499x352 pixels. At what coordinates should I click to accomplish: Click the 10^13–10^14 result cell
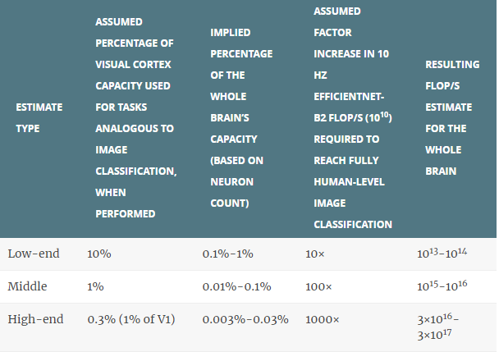coord(442,253)
